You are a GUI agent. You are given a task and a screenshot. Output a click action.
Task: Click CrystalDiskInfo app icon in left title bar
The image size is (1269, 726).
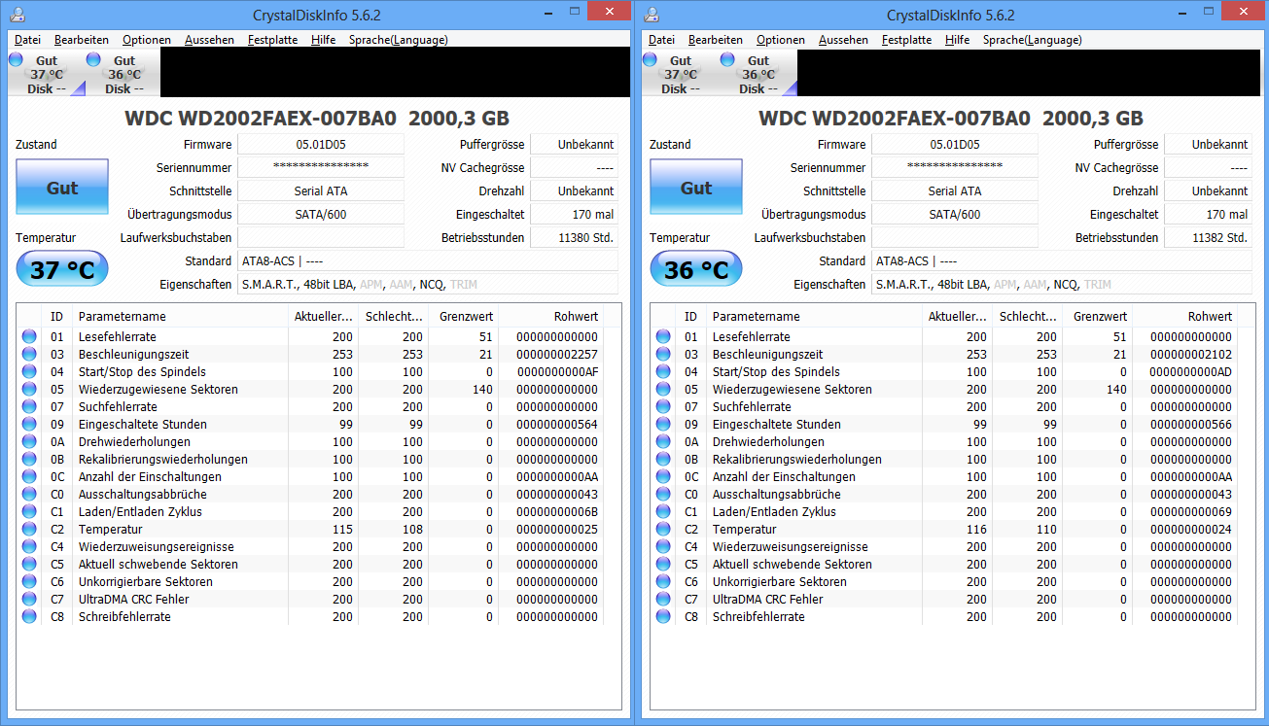[18, 15]
